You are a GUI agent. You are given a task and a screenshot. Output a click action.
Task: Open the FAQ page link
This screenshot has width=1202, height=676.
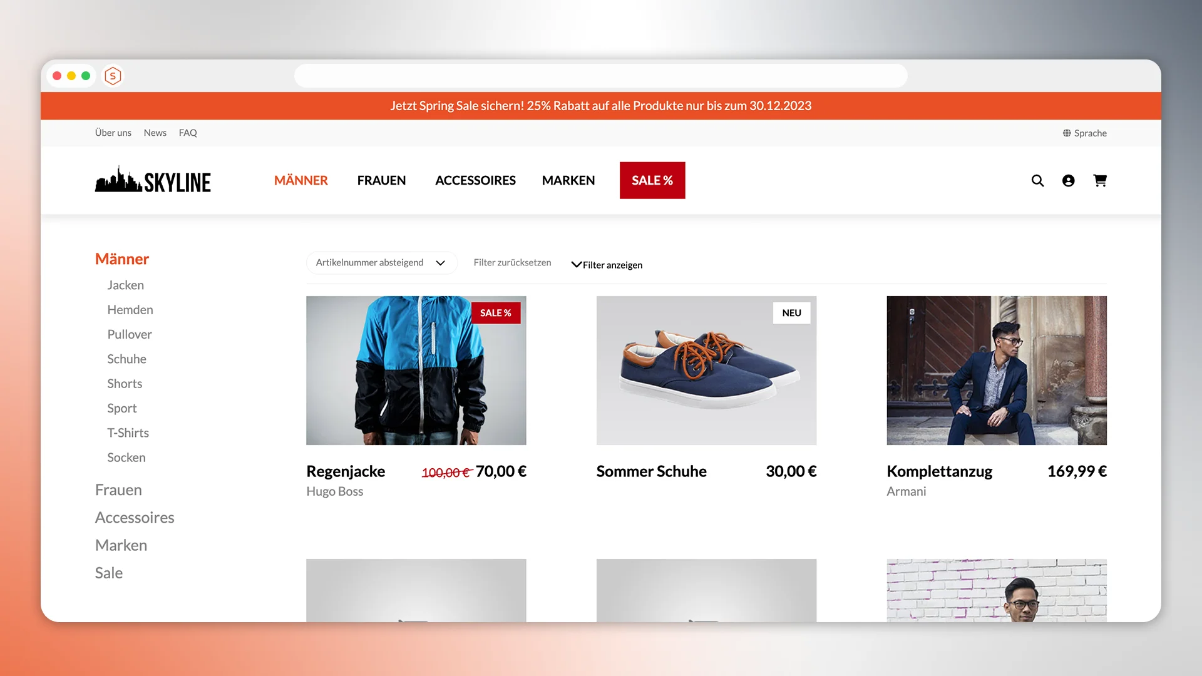(188, 133)
